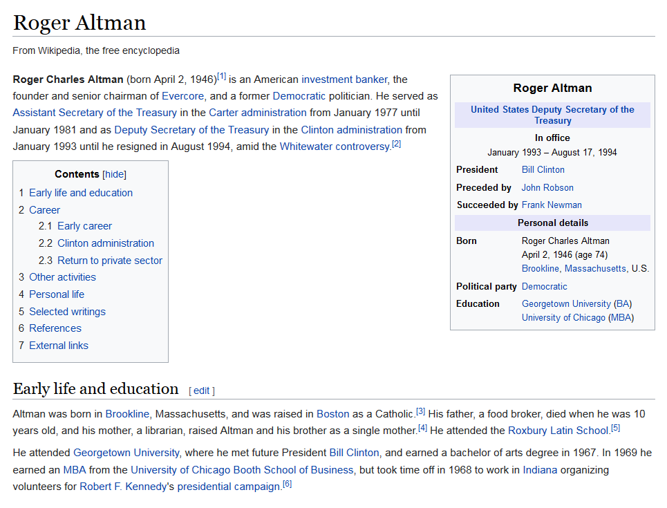The image size is (667, 508).
Task: Open Personal life section from Contents
Action: coord(57,294)
